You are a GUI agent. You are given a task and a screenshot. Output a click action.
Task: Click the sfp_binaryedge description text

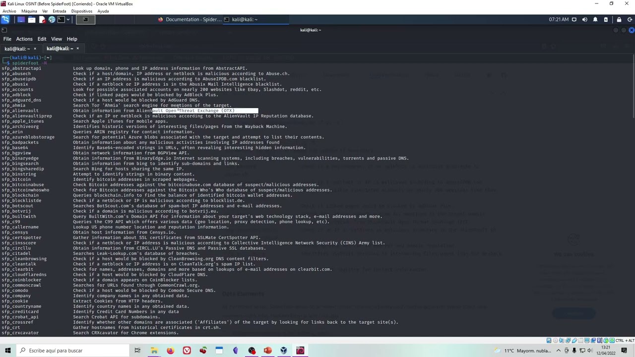tap(241, 158)
